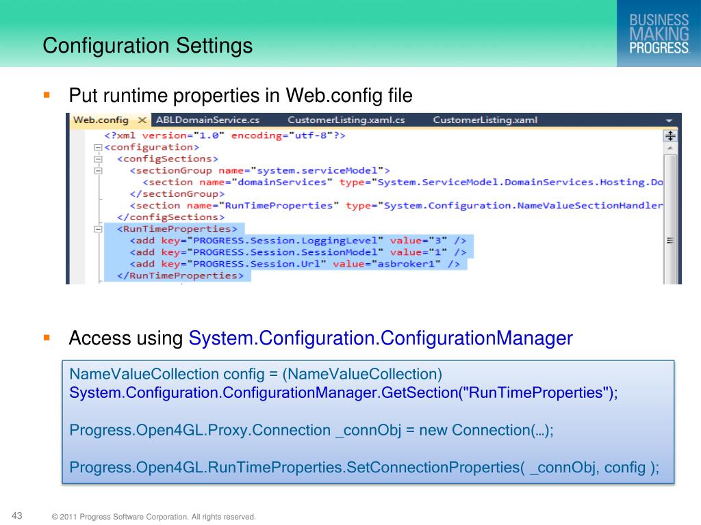Open the open-documents dropdown arrow in the tab bar
This screenshot has height=525, width=701.
coord(669,120)
